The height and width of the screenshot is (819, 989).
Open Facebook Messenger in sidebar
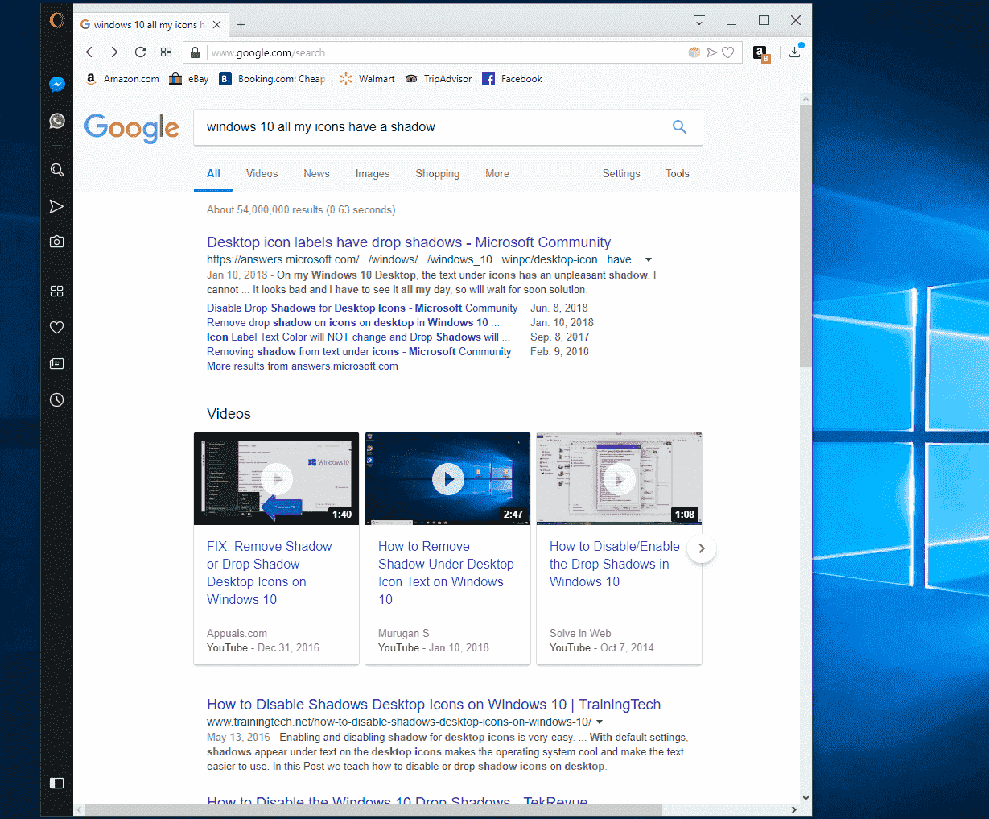(x=56, y=84)
